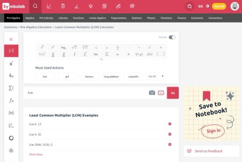The width and height of the screenshot is (242, 162).
Task: Open the EN language selector
Action: click(x=200, y=6)
